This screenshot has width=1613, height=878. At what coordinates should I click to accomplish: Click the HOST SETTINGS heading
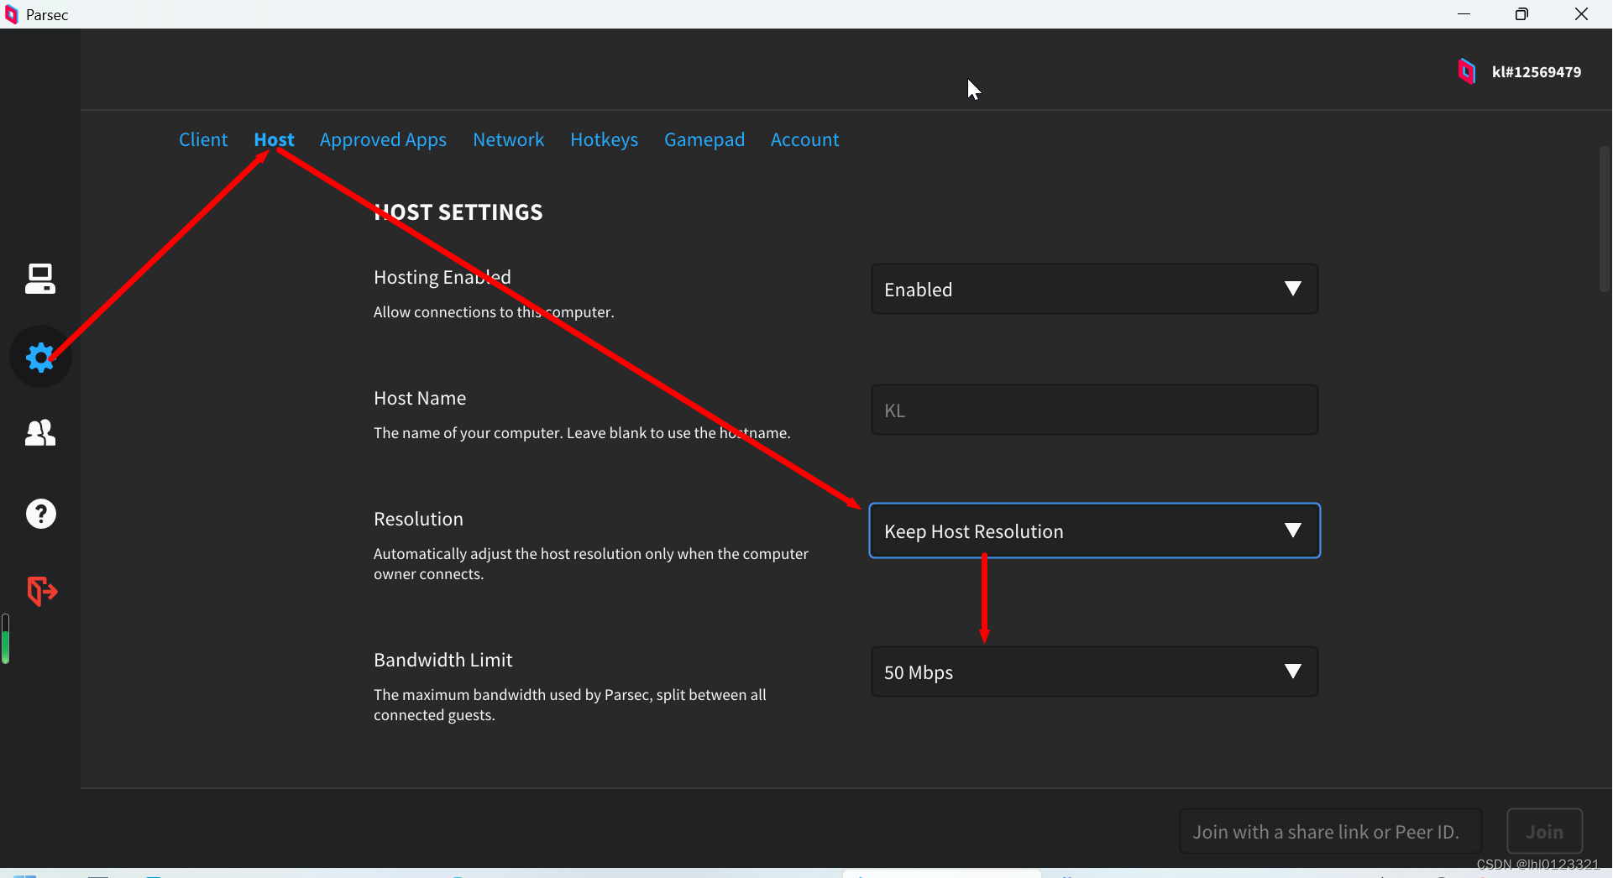click(x=458, y=212)
